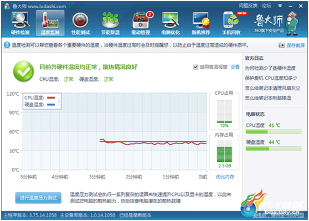The height and width of the screenshot is (221, 309).
Task: Open article 怎么给笔记本电脑降温
Action: pos(268,98)
